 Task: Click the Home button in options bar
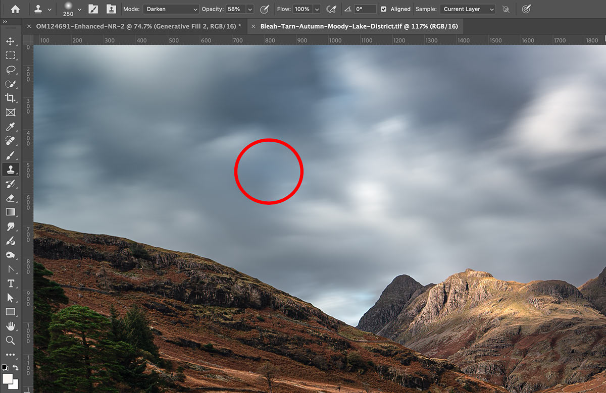click(16, 9)
